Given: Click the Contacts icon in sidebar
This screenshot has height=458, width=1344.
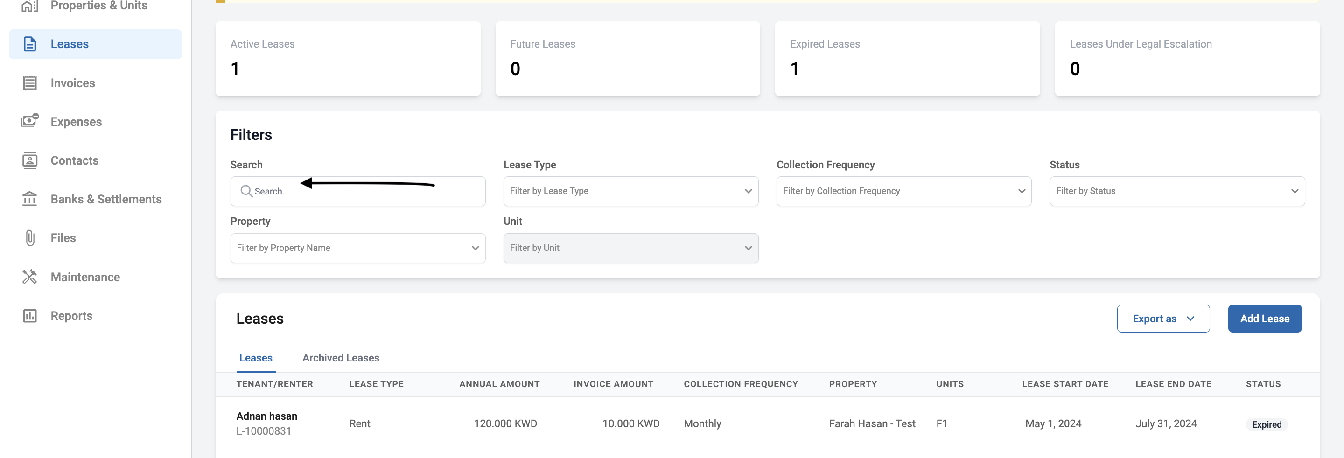Looking at the screenshot, I should point(30,160).
